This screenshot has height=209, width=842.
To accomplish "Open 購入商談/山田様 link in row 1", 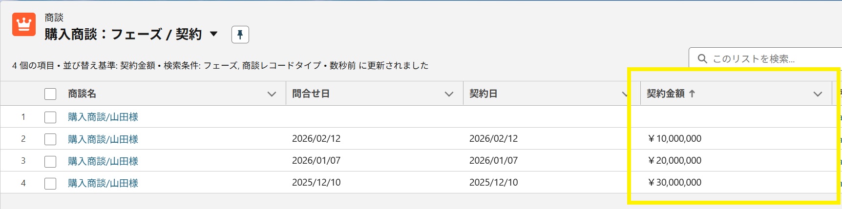I will pyautogui.click(x=103, y=117).
